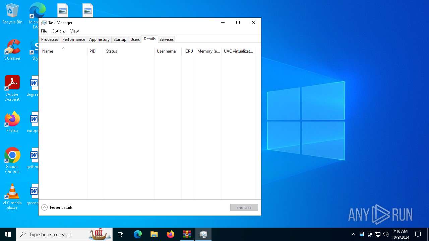Open the volume control tray icon
Image resolution: width=429 pixels, height=241 pixels.
386,234
